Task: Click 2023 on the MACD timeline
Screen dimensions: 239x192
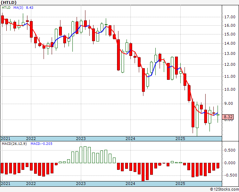Action: [x=81, y=184]
